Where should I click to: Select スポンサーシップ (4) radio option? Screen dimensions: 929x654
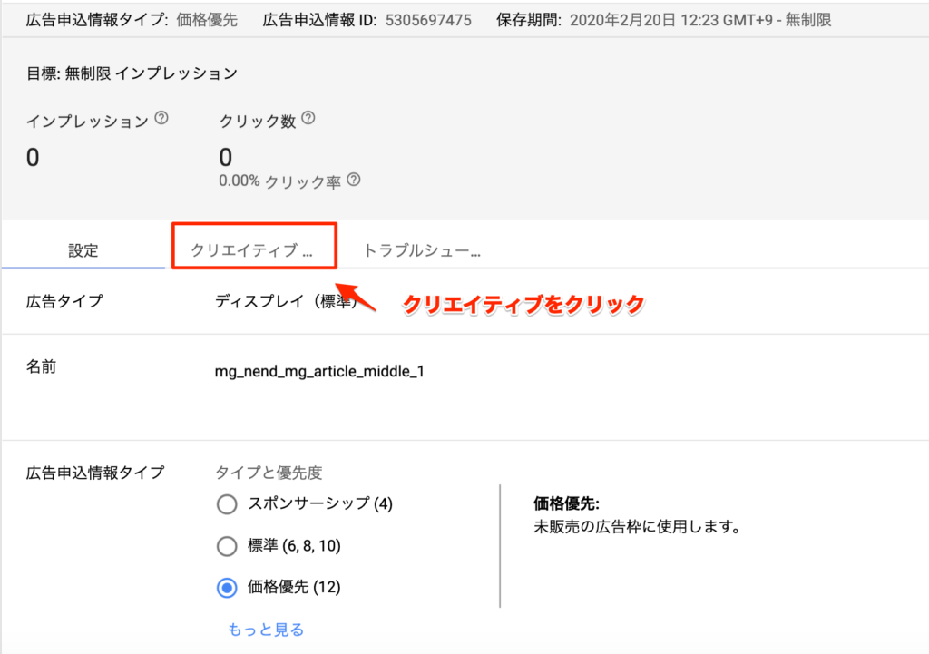coord(227,504)
